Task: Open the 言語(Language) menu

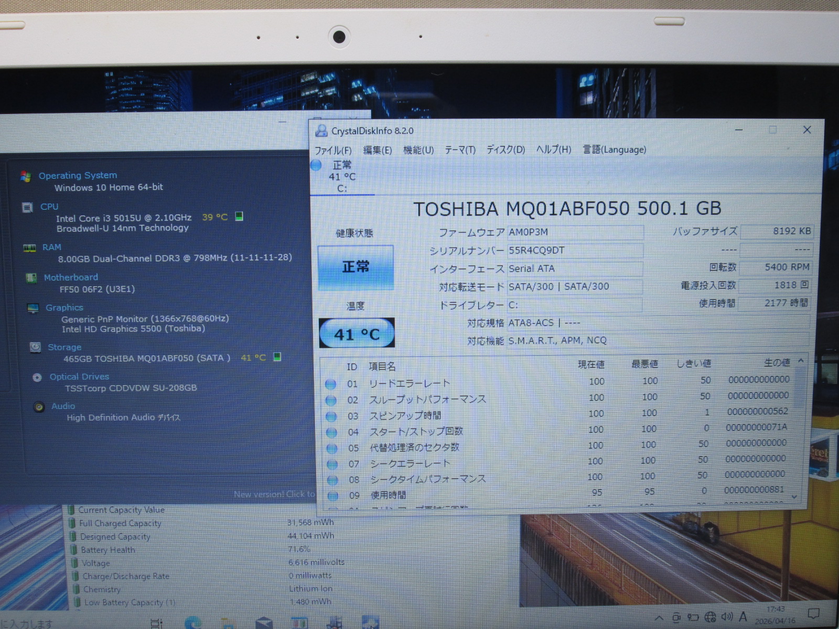Action: tap(614, 149)
